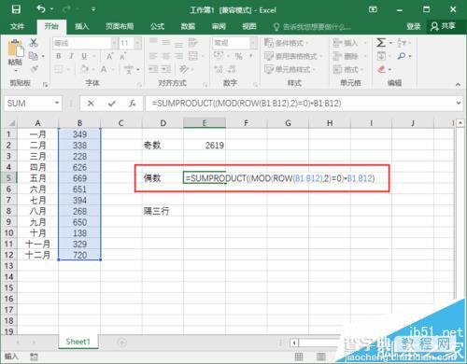Viewport: 467px width, 364px height.
Task: Increase font size with larger A icon
Action: pyautogui.click(x=109, y=56)
